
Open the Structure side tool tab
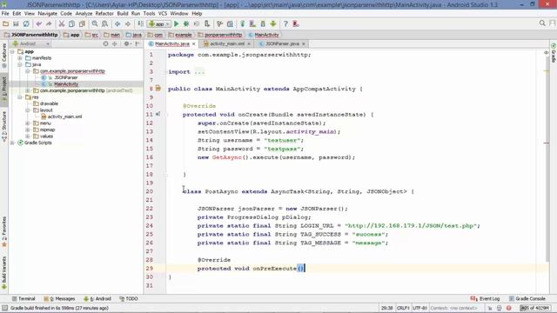[4, 127]
